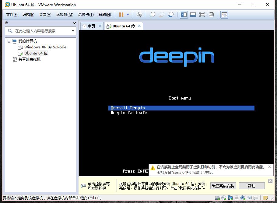Open the library search dropdown arrow
The height and width of the screenshot is (203, 277).
(73, 31)
